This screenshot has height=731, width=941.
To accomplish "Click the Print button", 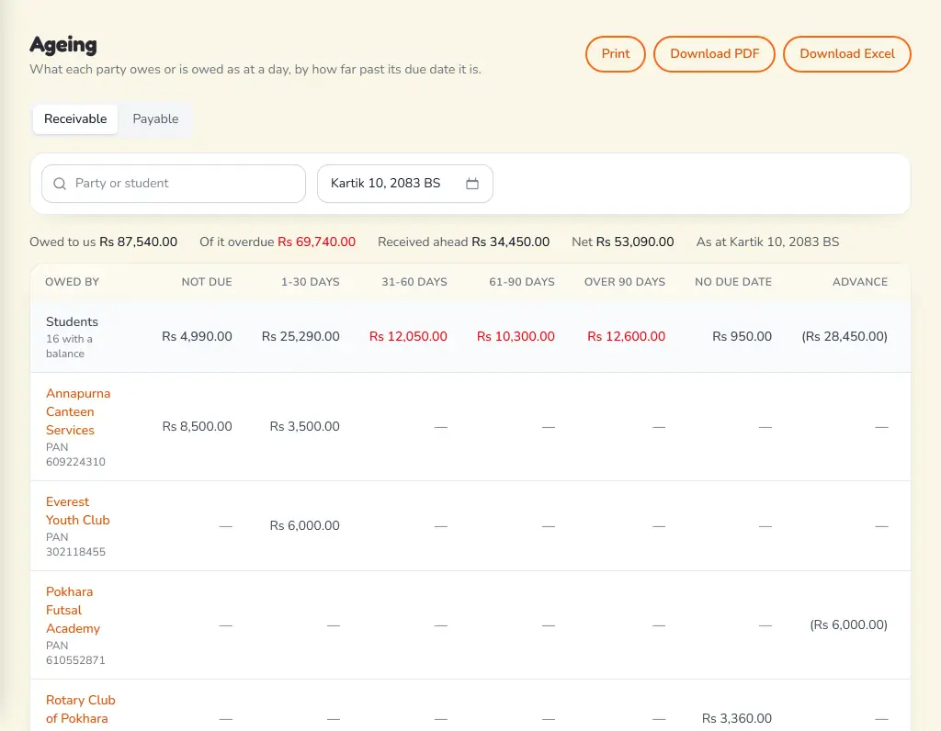I will [616, 54].
